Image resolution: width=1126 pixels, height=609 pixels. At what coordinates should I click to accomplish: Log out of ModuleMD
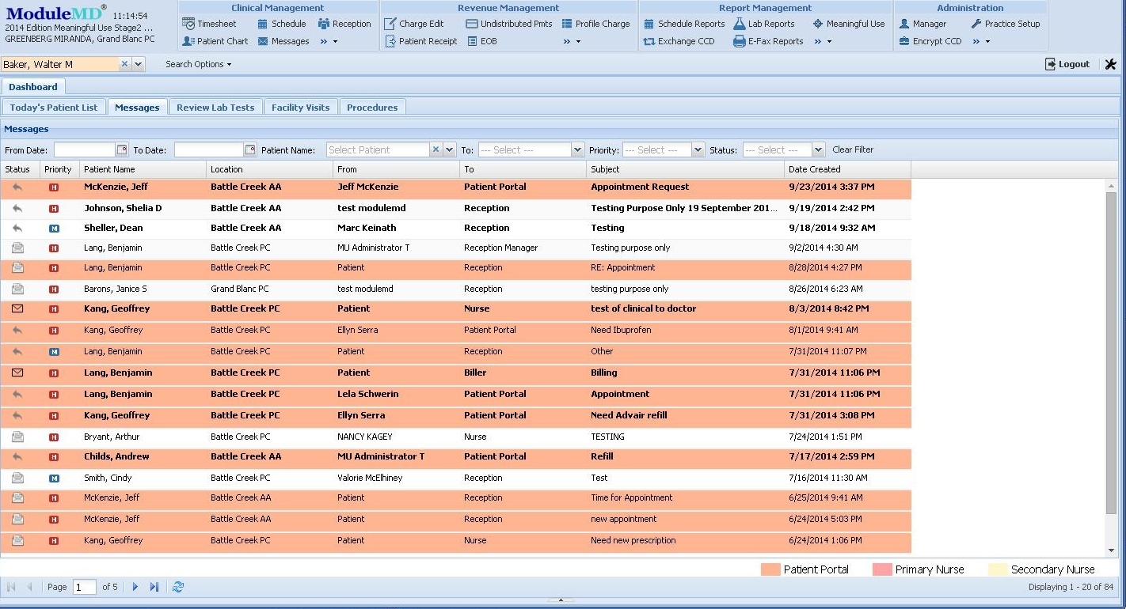1067,64
